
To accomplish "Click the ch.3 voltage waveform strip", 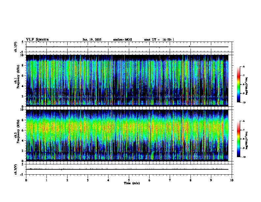I will (x=129, y=169).
